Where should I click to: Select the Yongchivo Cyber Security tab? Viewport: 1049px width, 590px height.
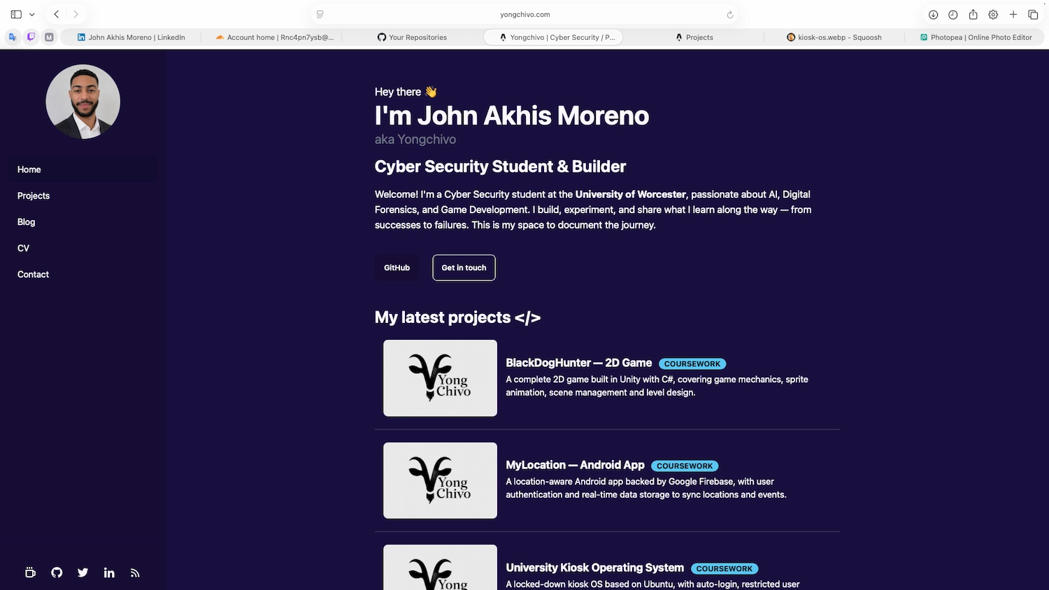pos(553,37)
